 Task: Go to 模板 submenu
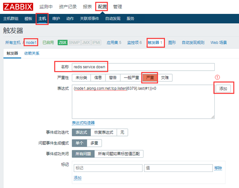point(29,19)
